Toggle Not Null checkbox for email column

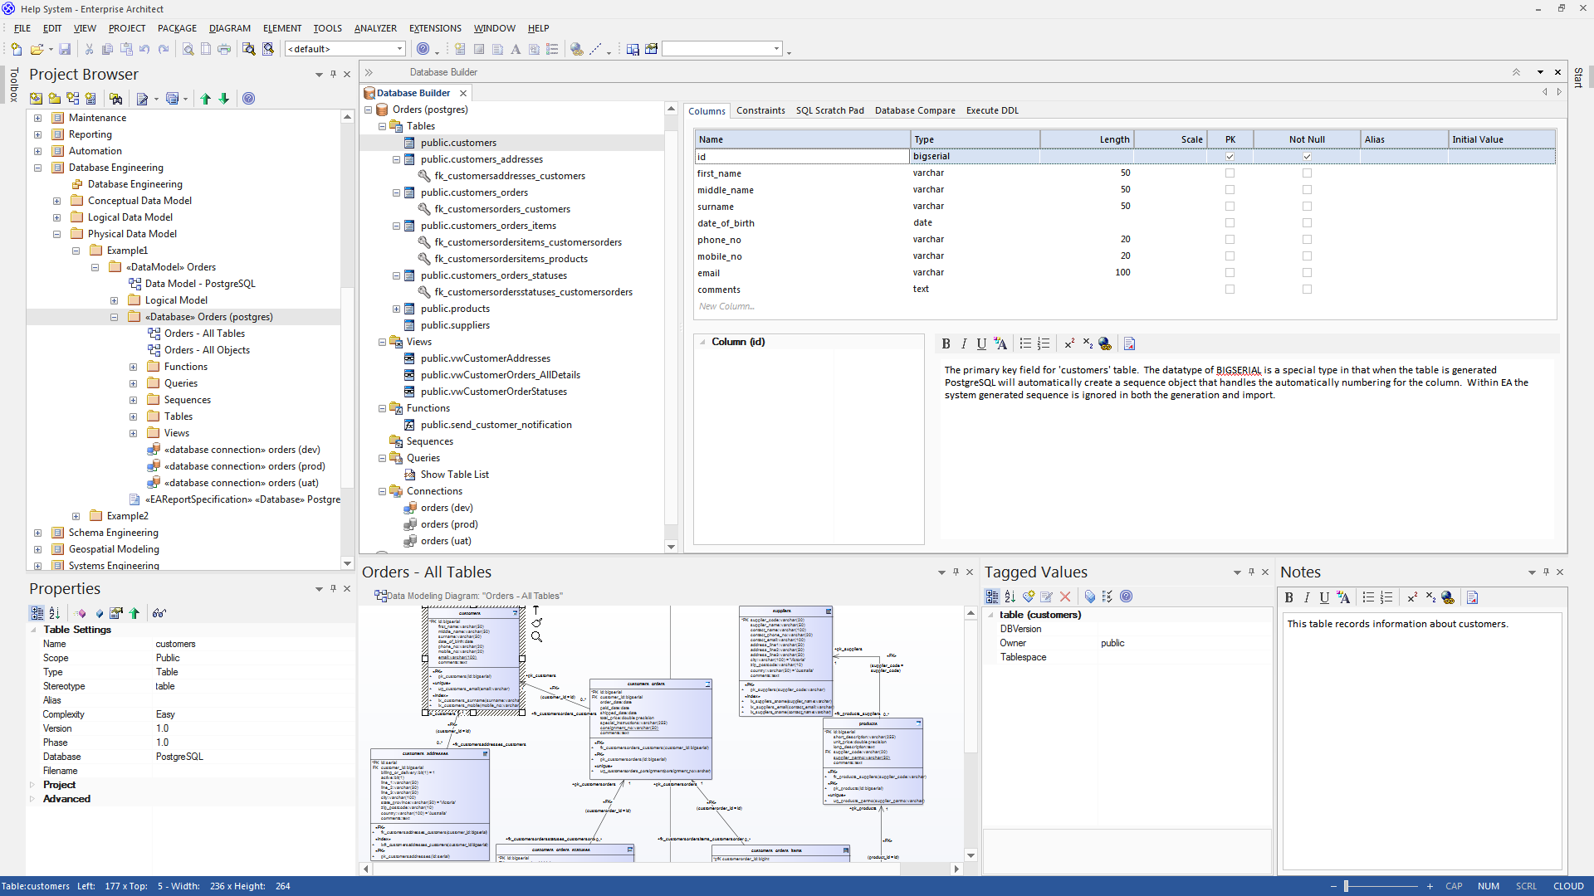(x=1307, y=273)
